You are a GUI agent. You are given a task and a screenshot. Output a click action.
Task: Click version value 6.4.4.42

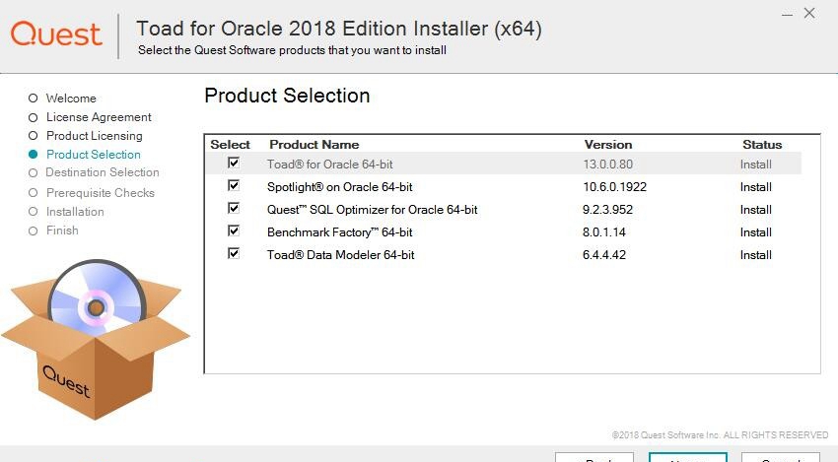tap(604, 255)
